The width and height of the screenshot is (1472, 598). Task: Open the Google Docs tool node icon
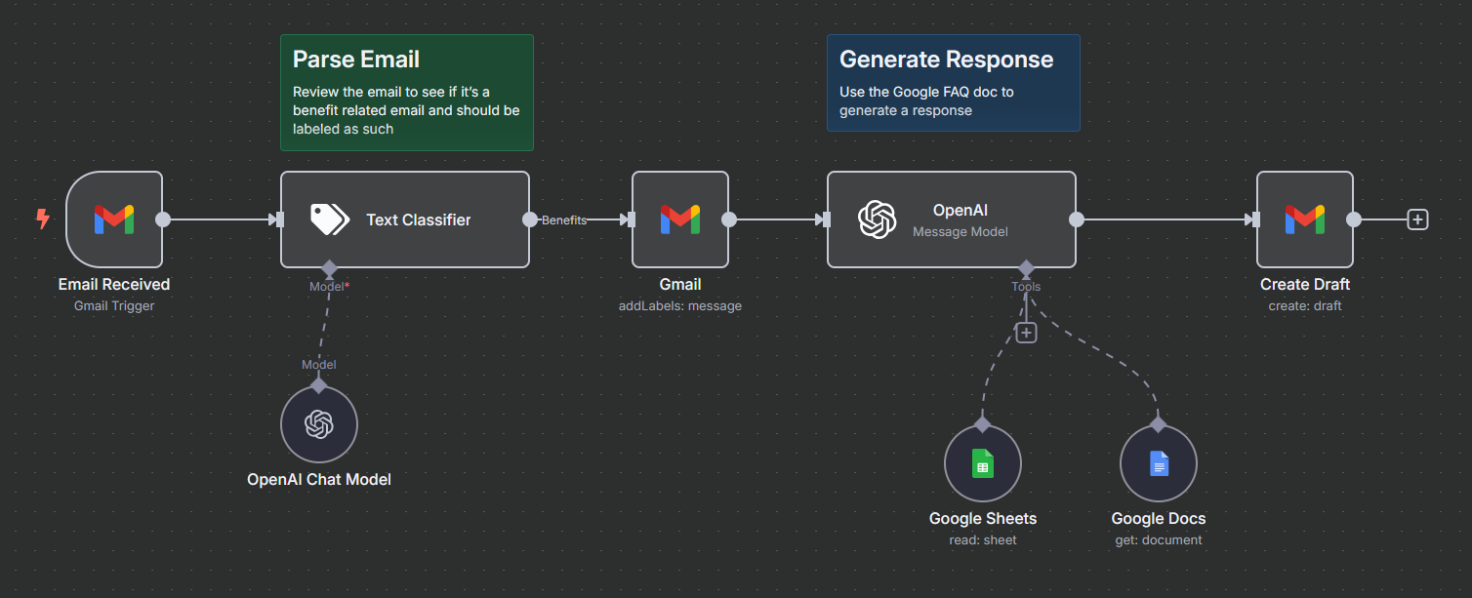1159,463
